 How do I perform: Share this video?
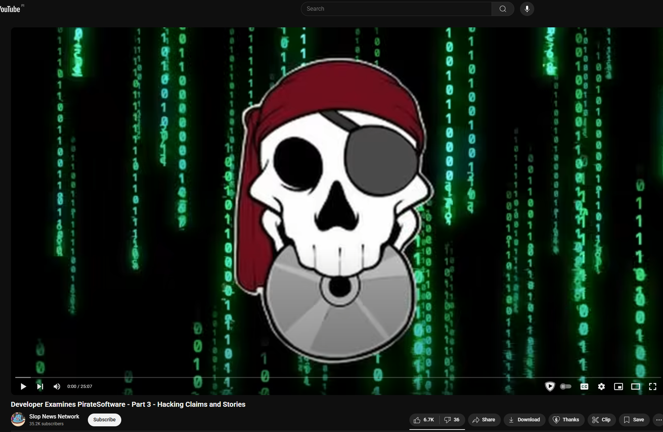(x=484, y=420)
